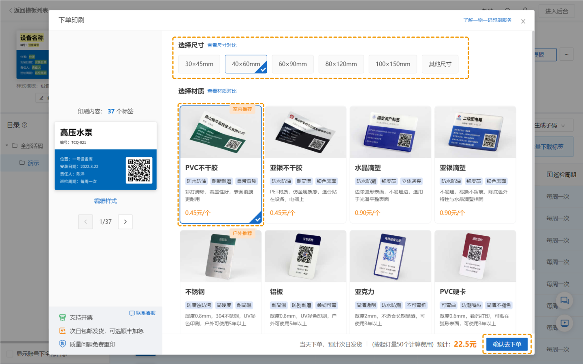The image size is (583, 364).
Task: Click the edit pencil icon under template thumbnail
Action: [41, 98]
